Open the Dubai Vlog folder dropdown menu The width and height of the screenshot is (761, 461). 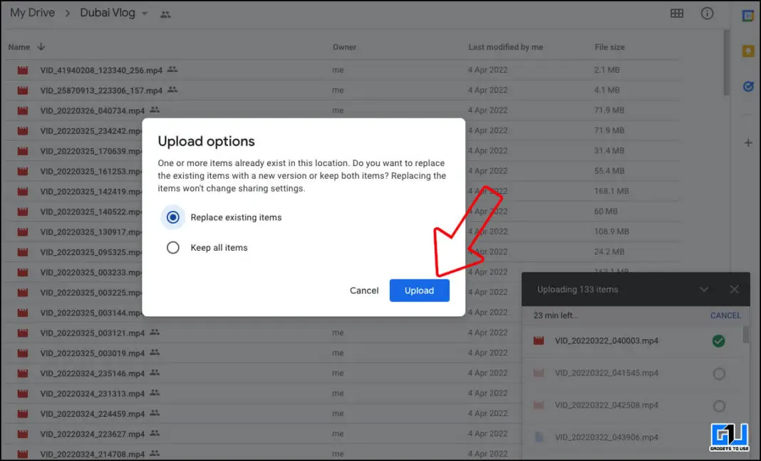(145, 13)
